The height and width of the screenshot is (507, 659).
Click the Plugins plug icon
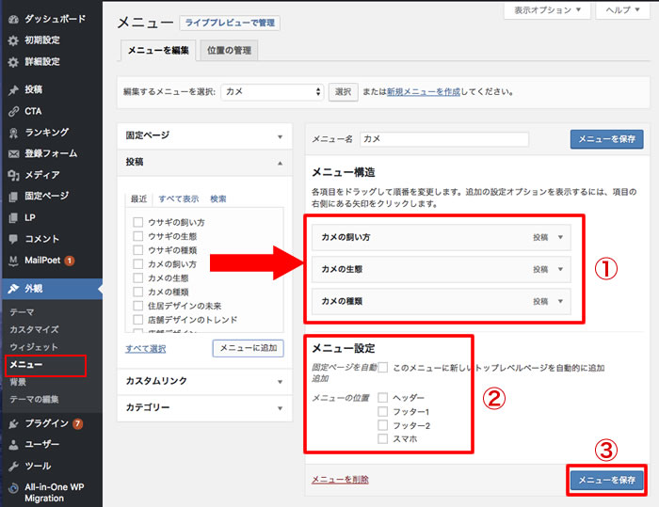click(x=13, y=423)
